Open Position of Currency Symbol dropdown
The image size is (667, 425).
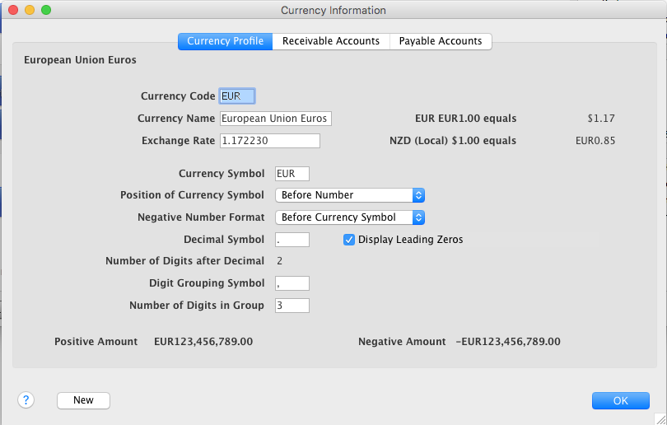(349, 195)
